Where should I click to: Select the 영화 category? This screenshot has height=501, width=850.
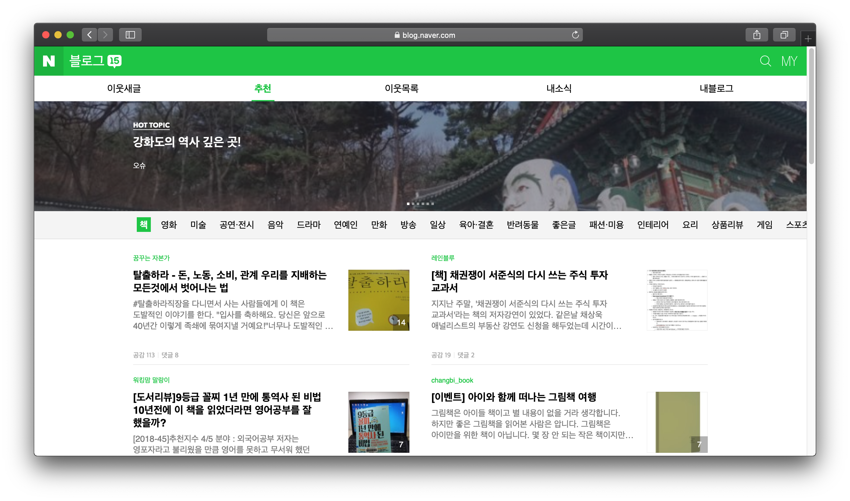point(169,225)
